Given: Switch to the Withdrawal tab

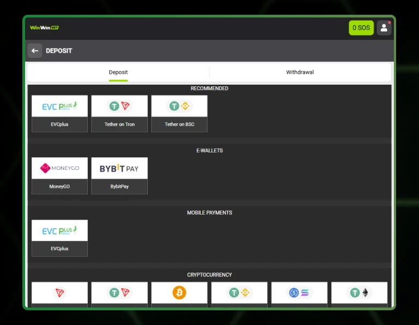Looking at the screenshot, I should tap(300, 72).
